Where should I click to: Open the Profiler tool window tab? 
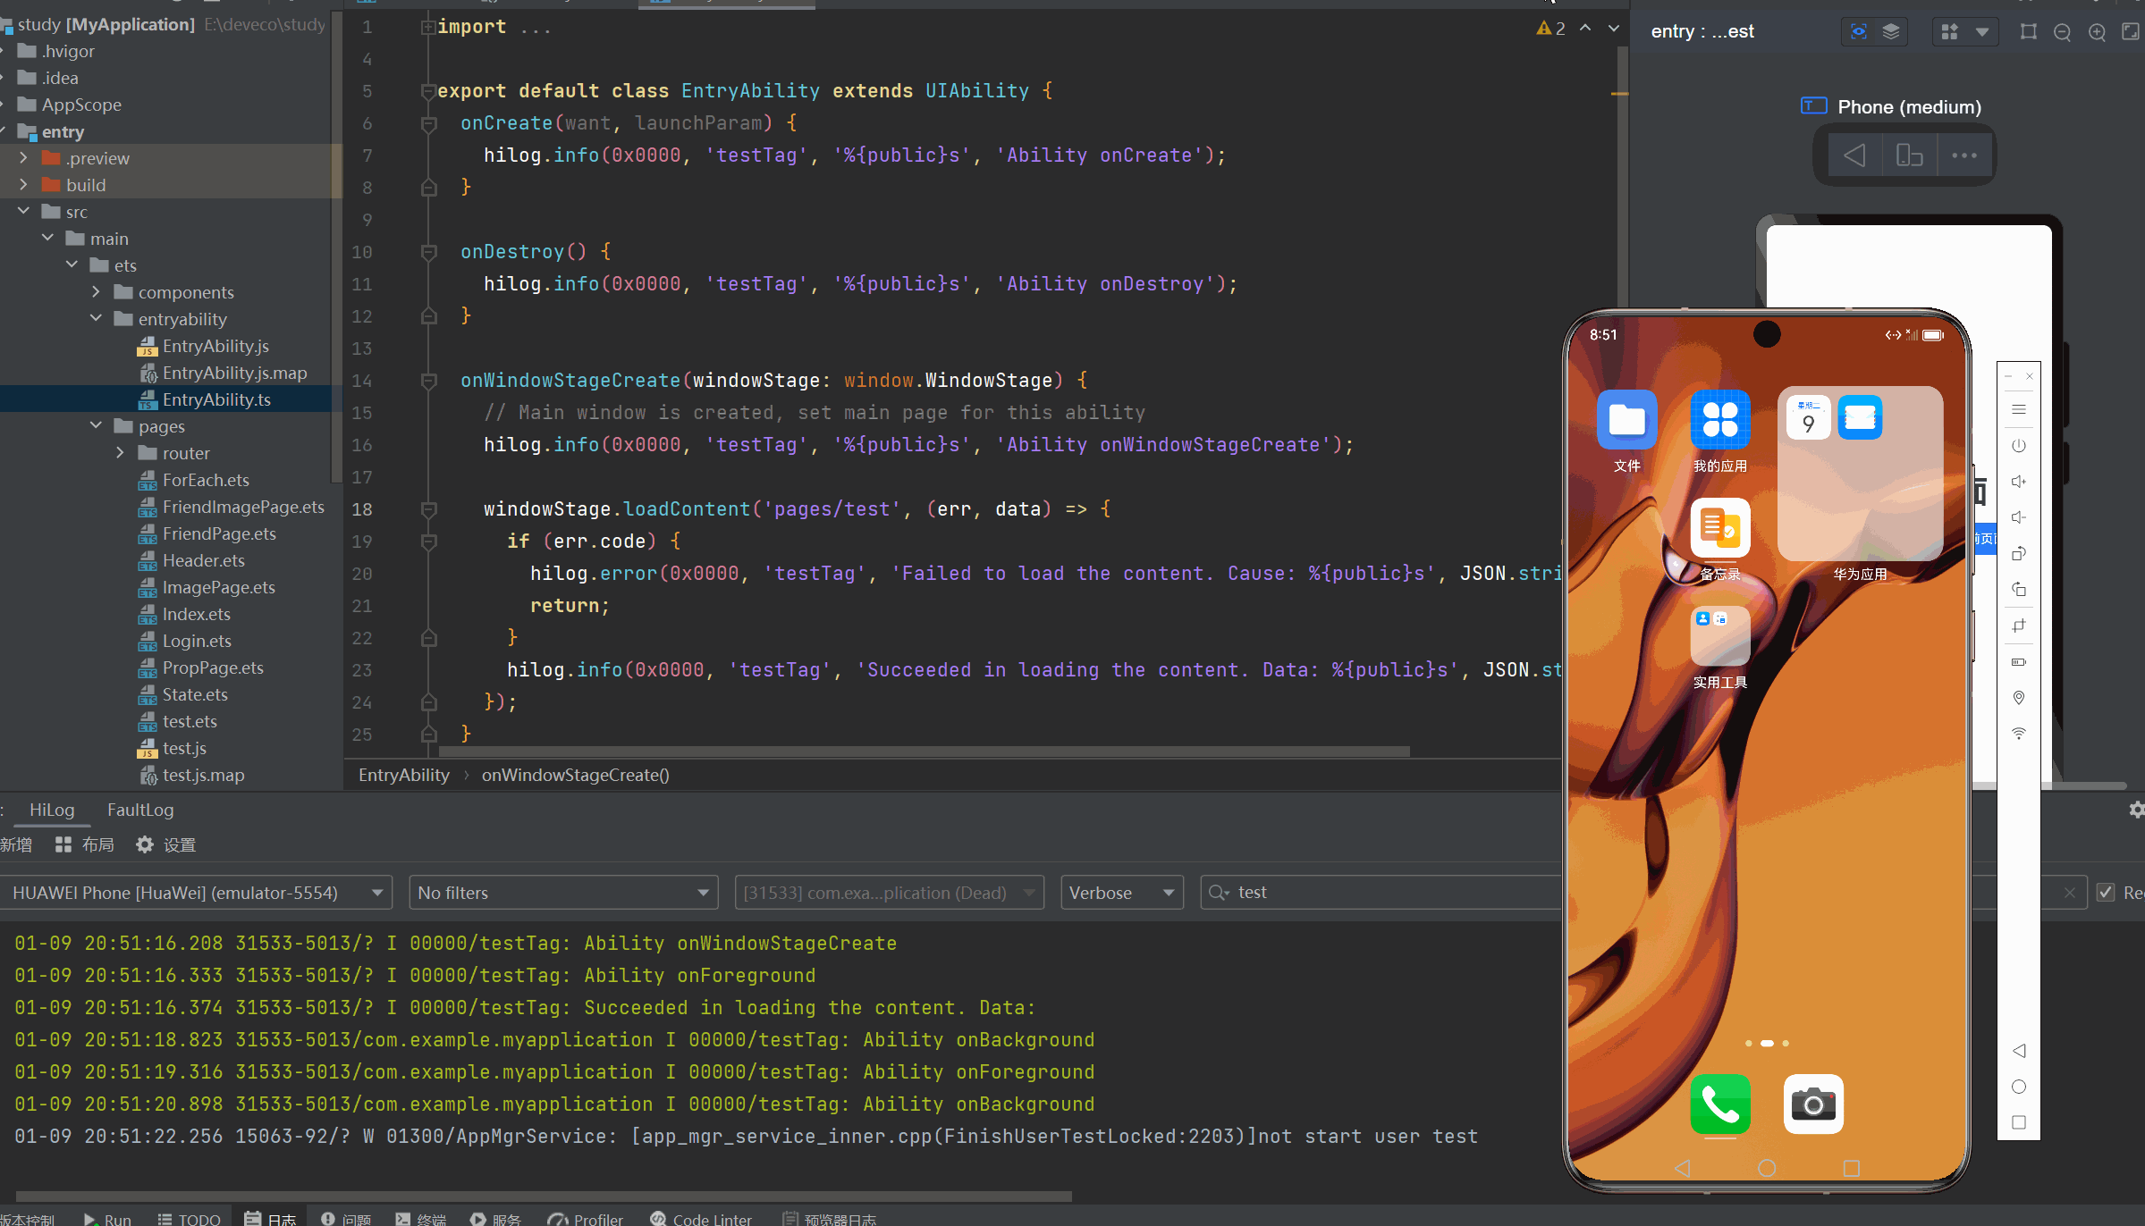tap(586, 1219)
